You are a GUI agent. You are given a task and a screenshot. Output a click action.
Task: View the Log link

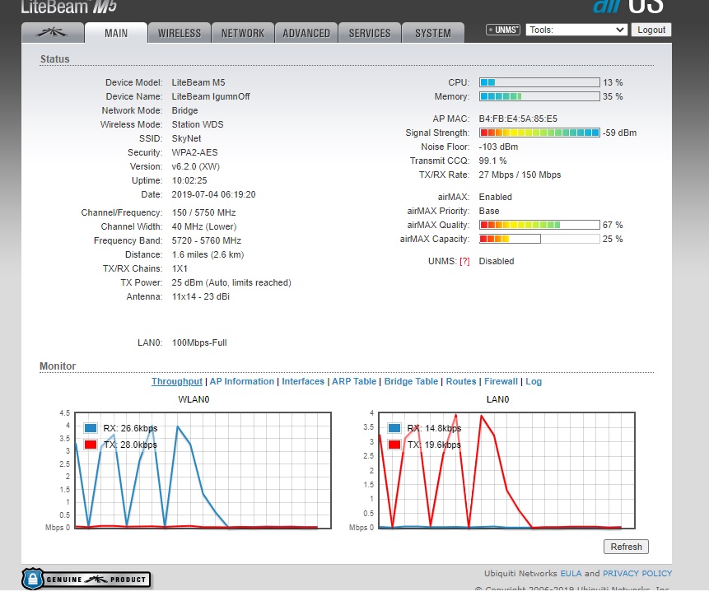click(x=534, y=381)
